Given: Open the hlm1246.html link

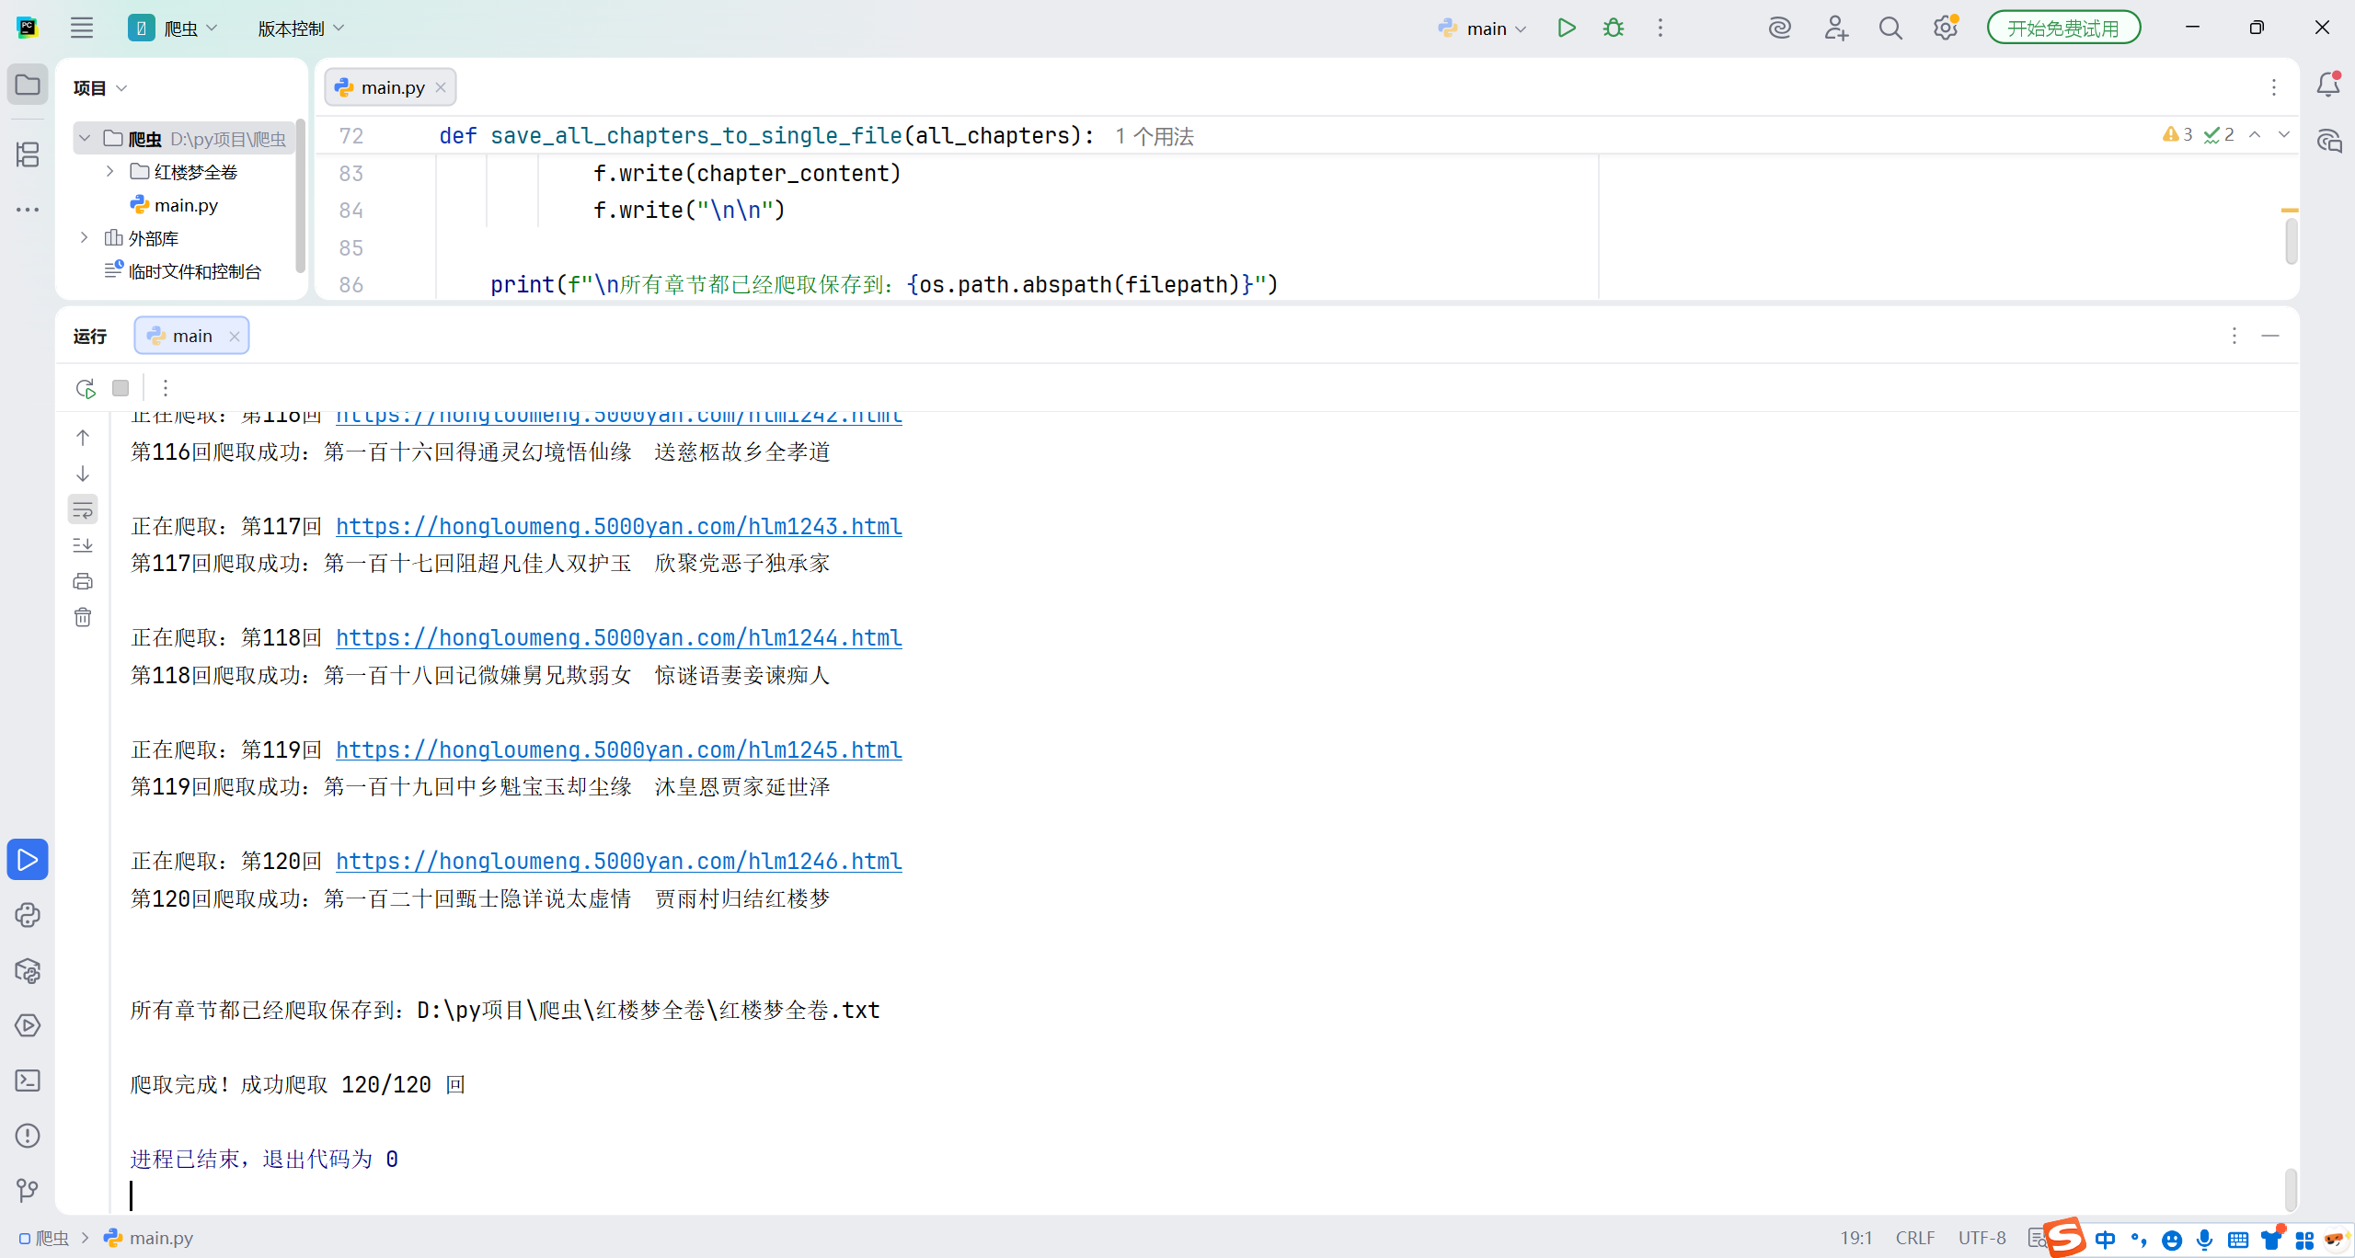Looking at the screenshot, I should 618,862.
